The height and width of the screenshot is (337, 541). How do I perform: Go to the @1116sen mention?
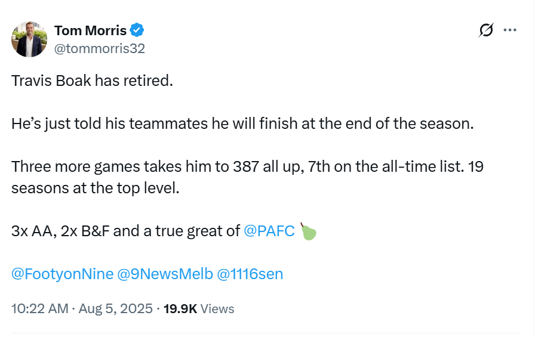(250, 274)
